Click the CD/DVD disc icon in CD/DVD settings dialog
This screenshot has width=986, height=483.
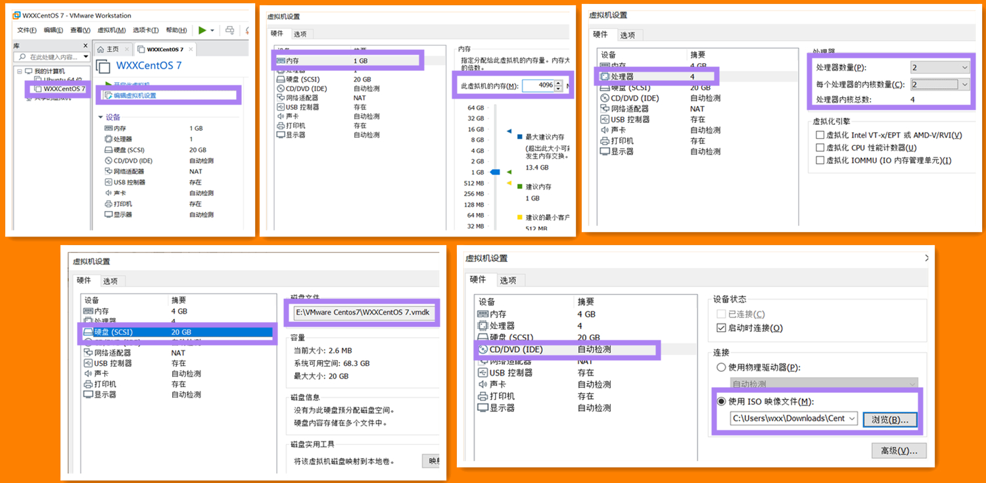483,350
